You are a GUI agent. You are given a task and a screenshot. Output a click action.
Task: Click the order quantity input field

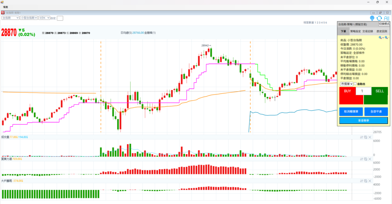coord(363,91)
